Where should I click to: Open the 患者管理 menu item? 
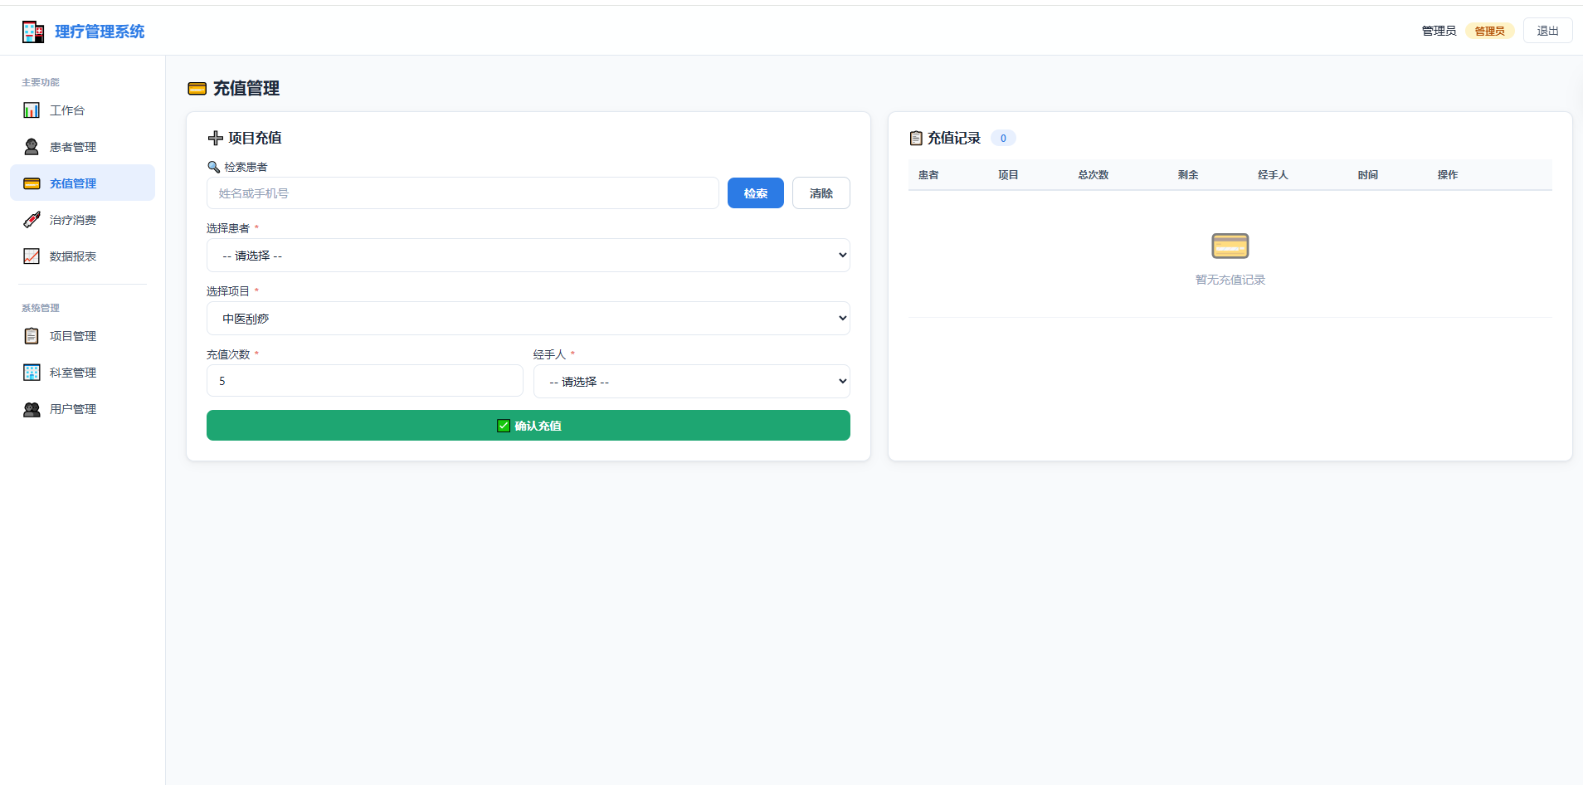[82, 147]
